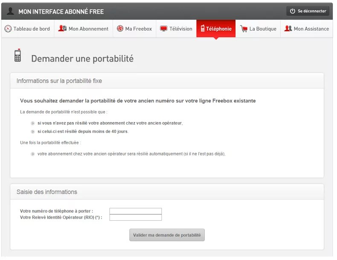Click the bullet arrow before 'votre abonnement chez votre ancien'
The height and width of the screenshot is (260, 337).
tap(33, 154)
